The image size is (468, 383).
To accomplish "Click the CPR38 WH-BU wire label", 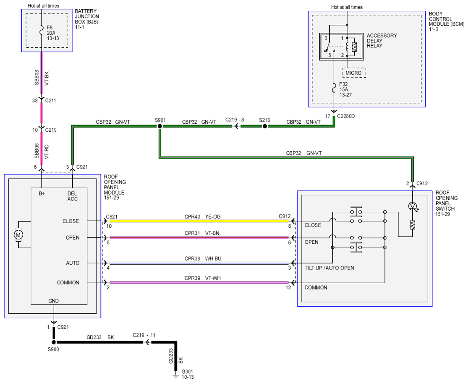I will [x=203, y=258].
